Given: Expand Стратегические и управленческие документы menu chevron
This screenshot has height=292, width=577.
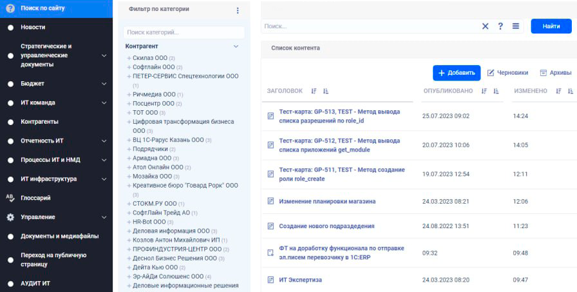Looking at the screenshot, I should tap(104, 55).
